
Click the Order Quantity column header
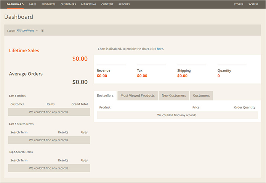(244, 107)
